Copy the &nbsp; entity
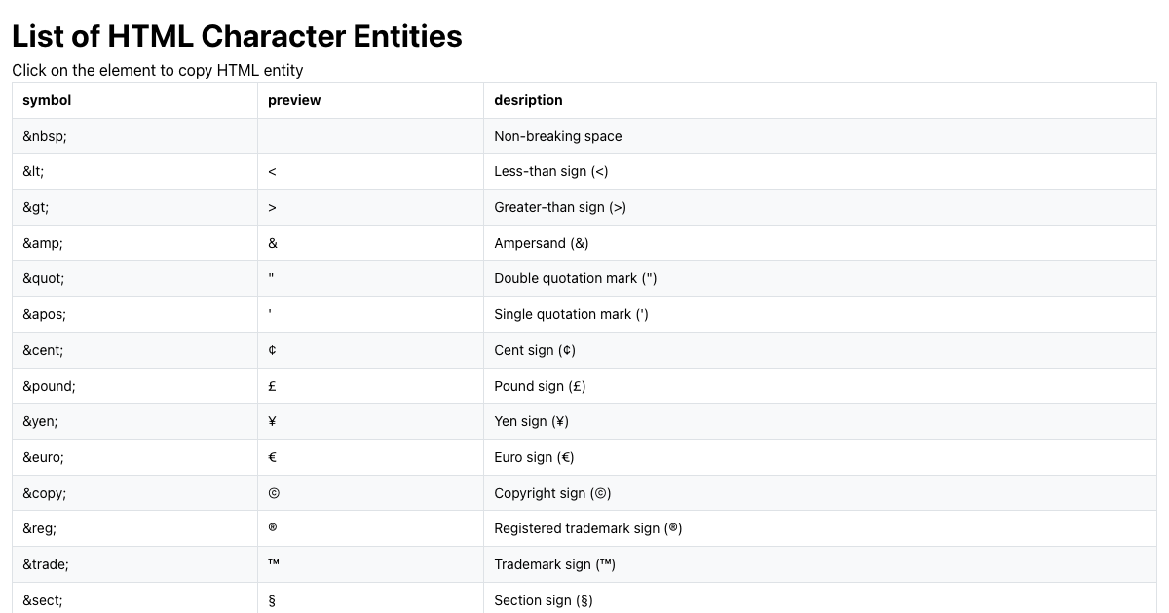 click(x=45, y=136)
